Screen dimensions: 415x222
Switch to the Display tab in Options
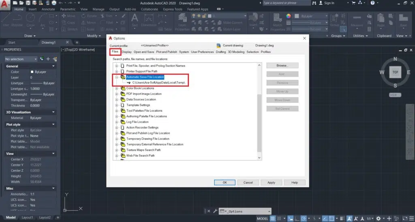tap(126, 52)
